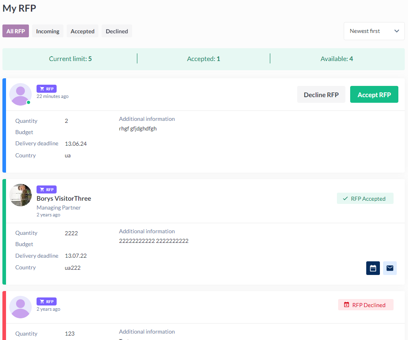Click the purple RFP badge on first card

47,89
